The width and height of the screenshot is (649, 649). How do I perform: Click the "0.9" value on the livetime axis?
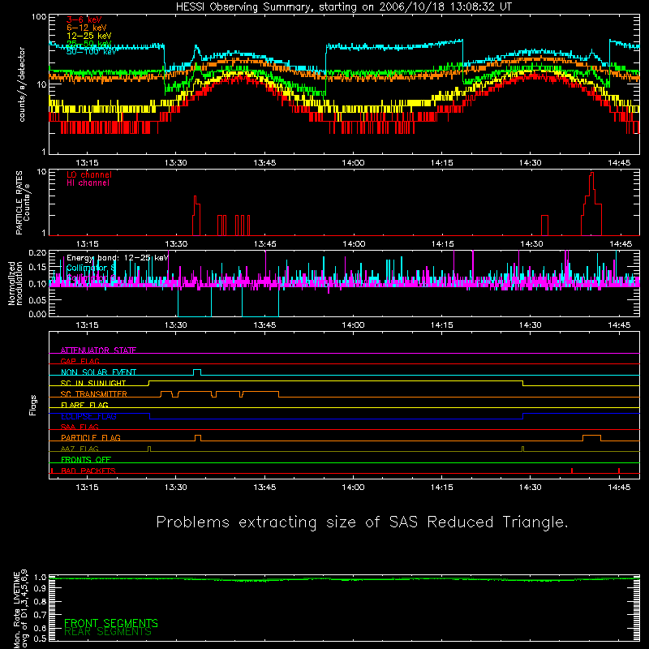(40, 589)
